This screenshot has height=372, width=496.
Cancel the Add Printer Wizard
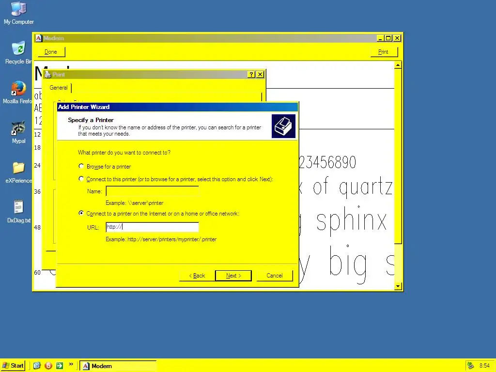(x=275, y=276)
